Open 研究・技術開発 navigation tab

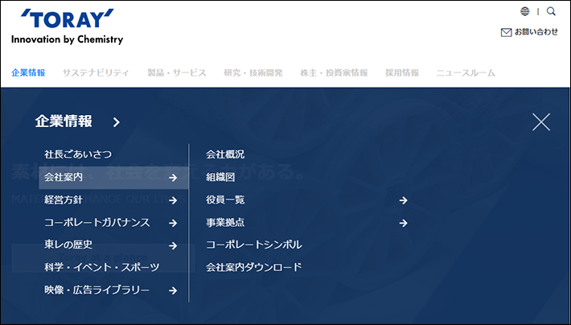click(253, 72)
